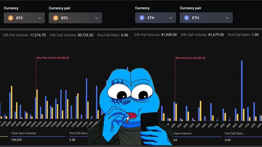
Task: Click the Ethereum icon in the ETH Currency pair selector
Action: 187,18
